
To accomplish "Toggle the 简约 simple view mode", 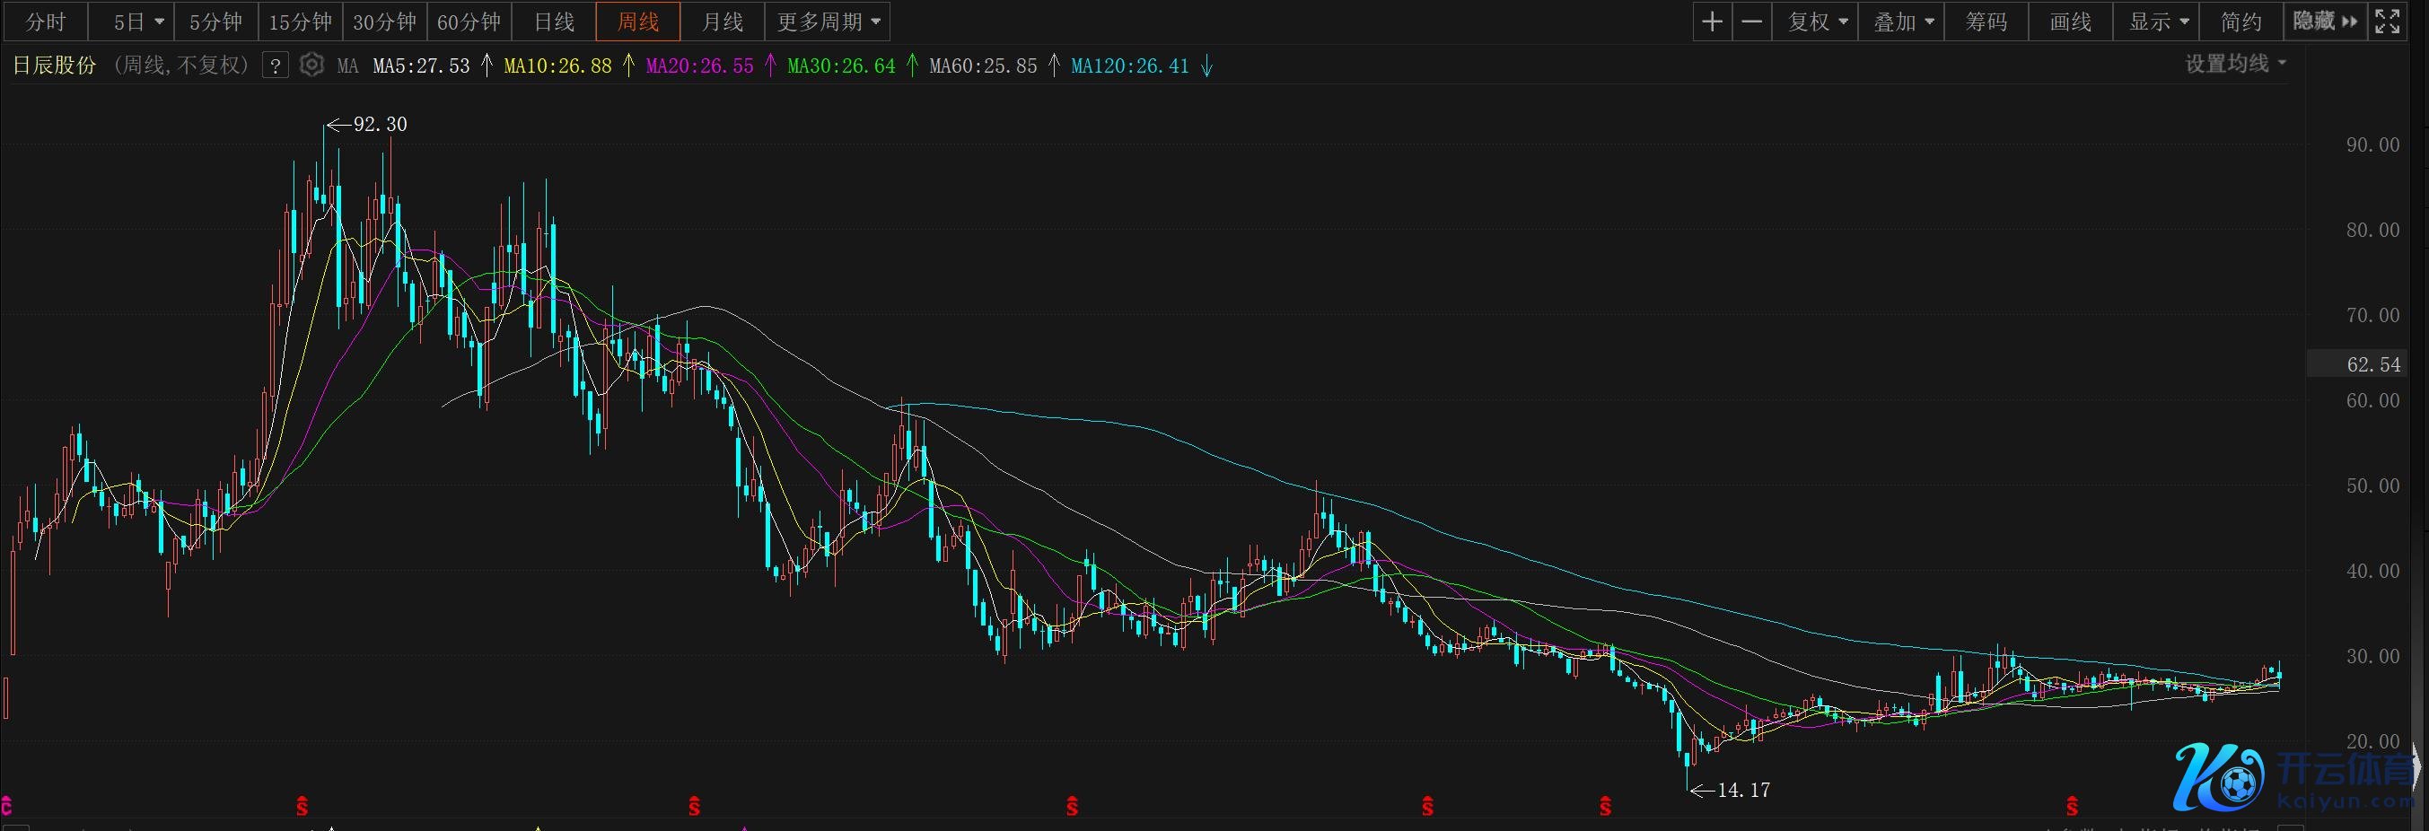I will (2241, 22).
